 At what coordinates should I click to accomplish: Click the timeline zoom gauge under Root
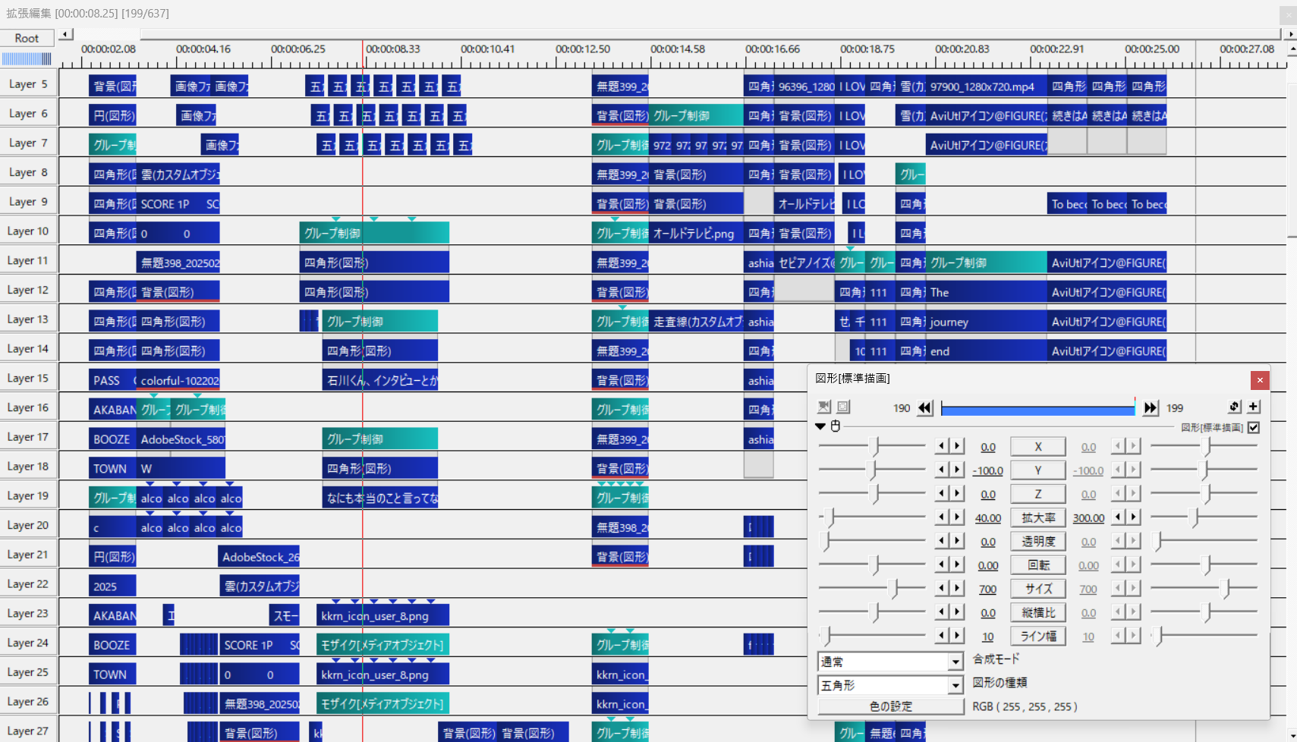[27, 58]
